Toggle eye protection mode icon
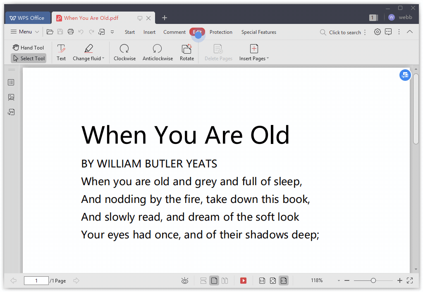423x292 pixels. 185,280
